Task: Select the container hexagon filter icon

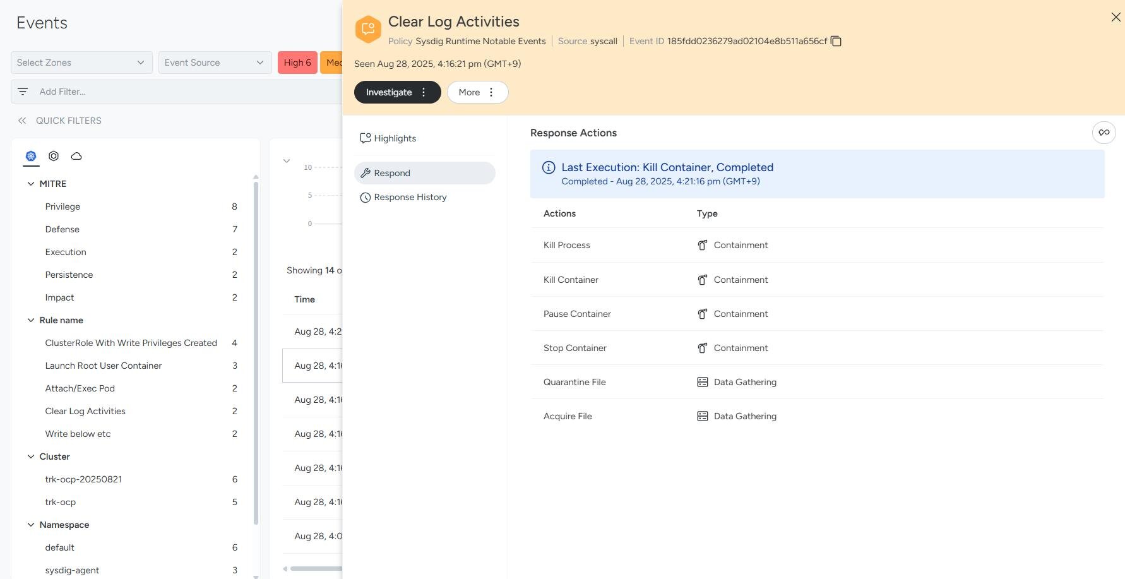Action: click(x=54, y=156)
